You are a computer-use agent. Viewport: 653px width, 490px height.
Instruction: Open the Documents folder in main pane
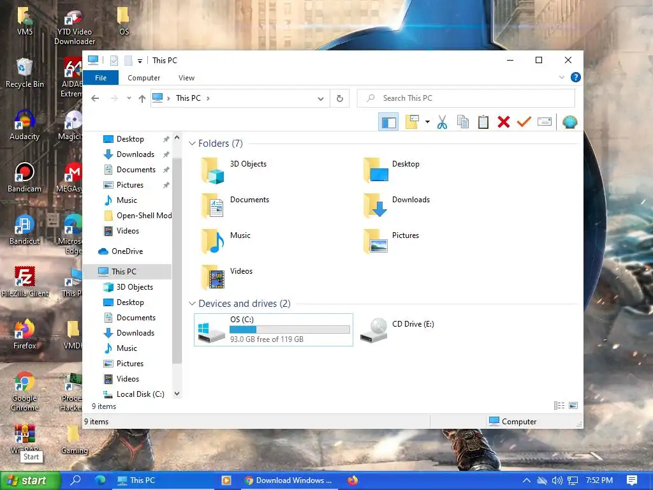(235, 206)
